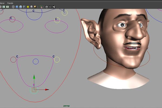The image size is (162, 108).
Task: Enable use all lights yellow bulb
Action: (28, 7)
